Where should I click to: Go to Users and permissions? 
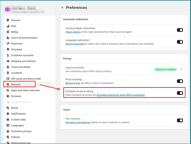[x=24, y=38]
